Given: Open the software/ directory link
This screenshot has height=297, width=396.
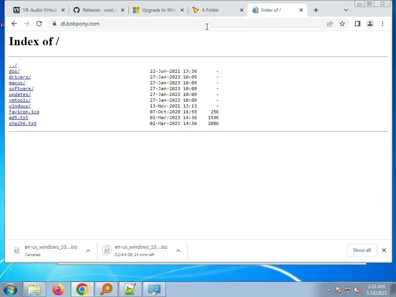Looking at the screenshot, I should coord(21,89).
